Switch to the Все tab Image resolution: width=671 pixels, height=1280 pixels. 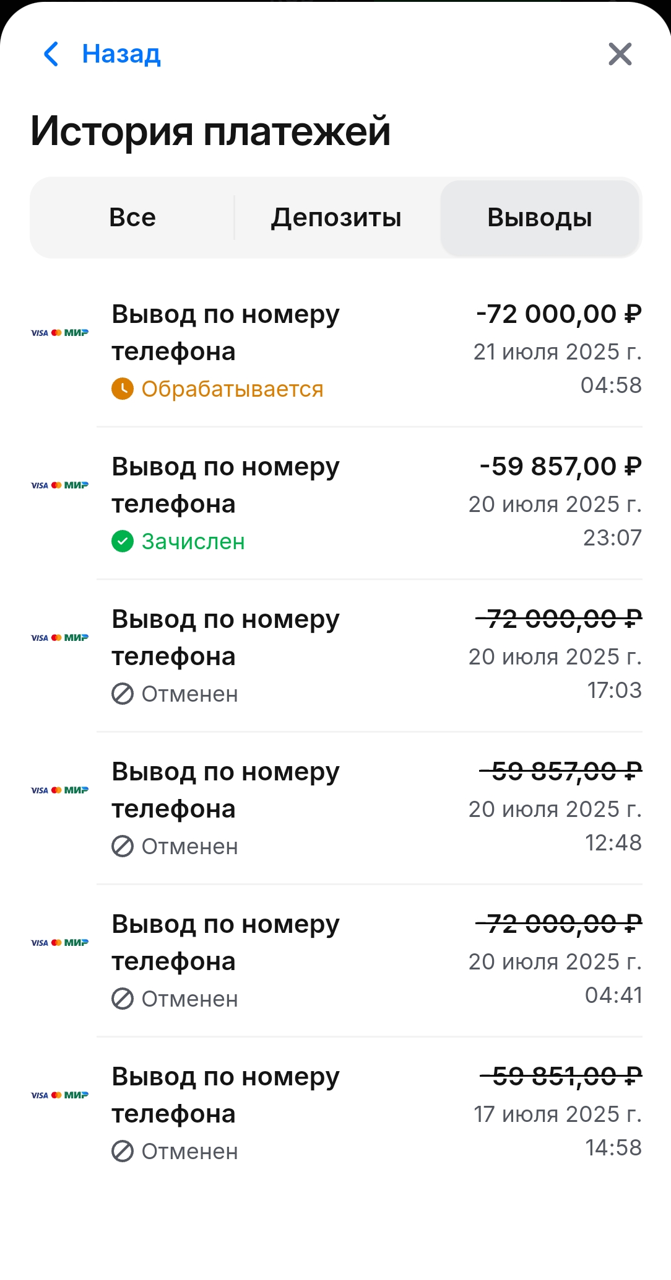tap(132, 218)
